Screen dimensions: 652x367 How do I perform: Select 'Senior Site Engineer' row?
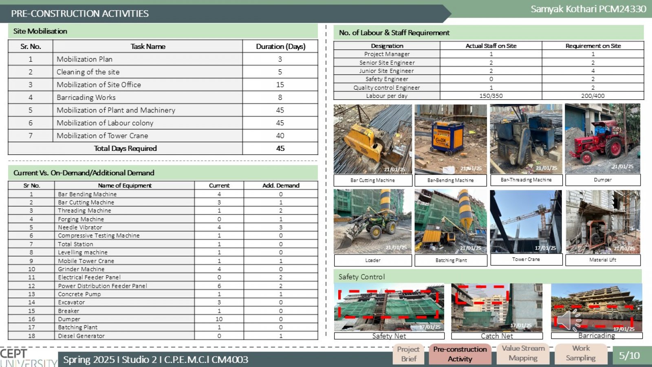click(489, 62)
